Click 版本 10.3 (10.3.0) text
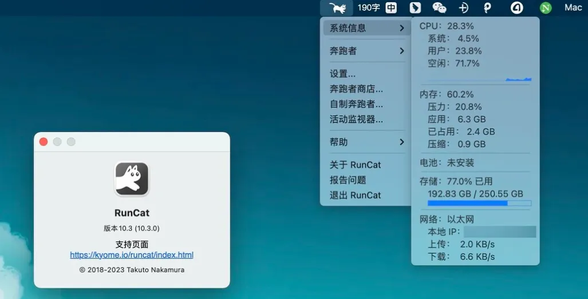Viewport: 588px width, 299px height. [132, 228]
